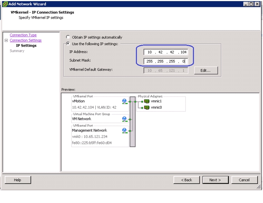This screenshot has height=203, width=263.
Task: Select the vmnic0 adapter icon
Action: point(147,107)
